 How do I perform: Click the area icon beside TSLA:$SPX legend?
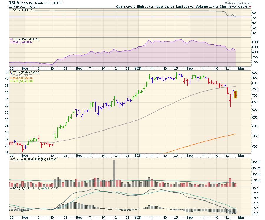(11, 39)
